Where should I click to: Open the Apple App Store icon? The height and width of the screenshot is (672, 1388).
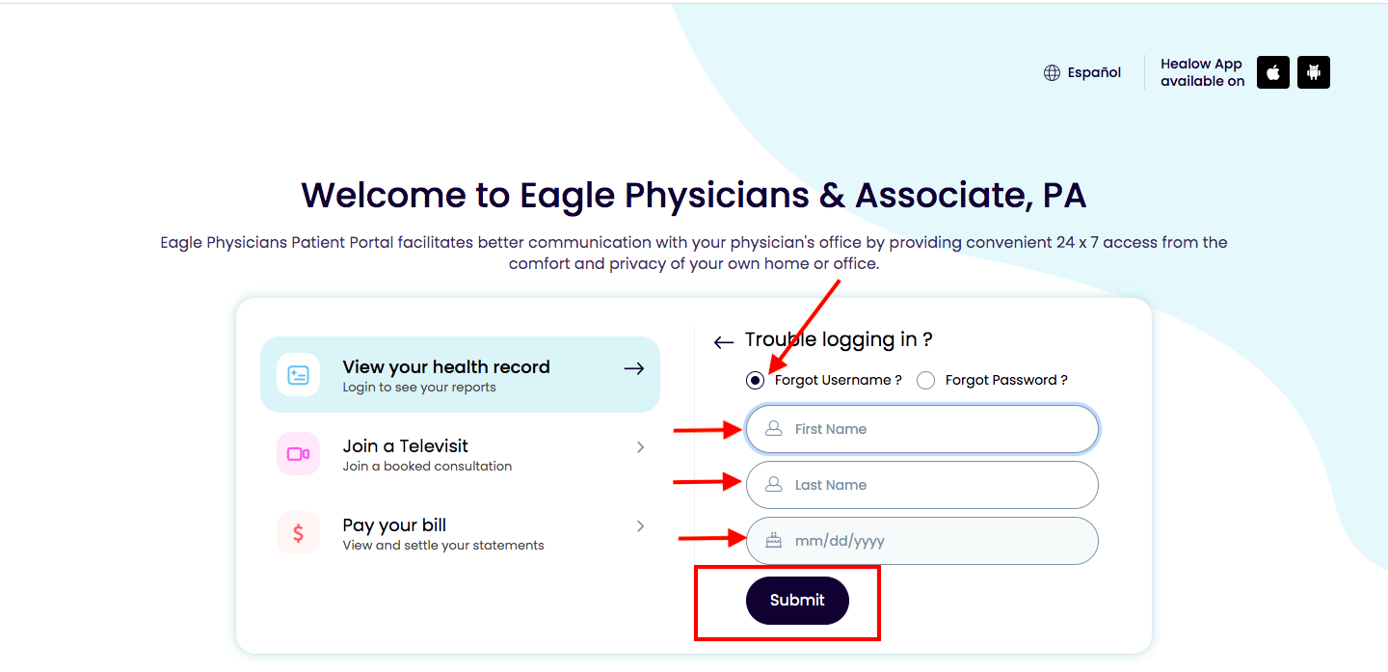1273,72
